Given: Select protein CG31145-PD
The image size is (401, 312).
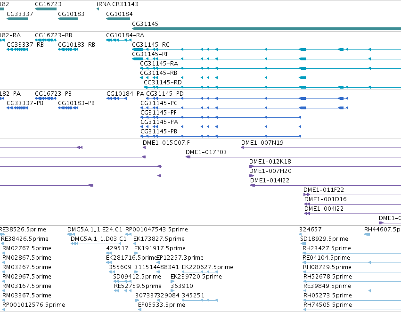Looking at the screenshot, I should [165, 94].
